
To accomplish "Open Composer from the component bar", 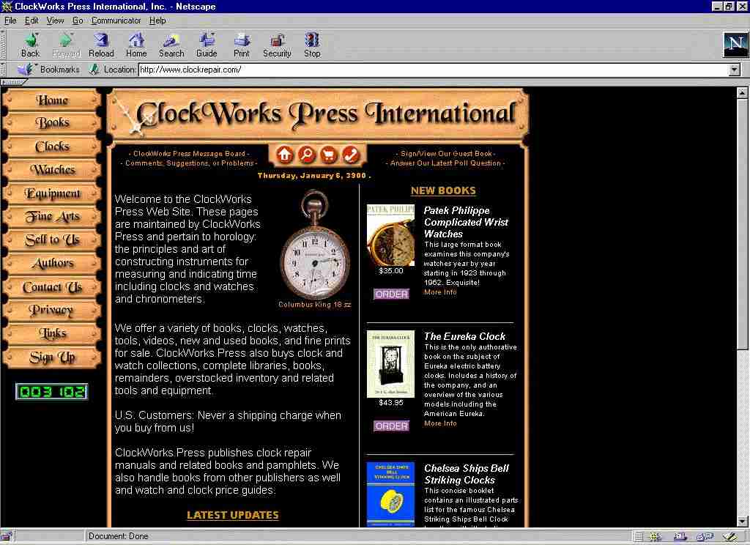I will pos(730,537).
